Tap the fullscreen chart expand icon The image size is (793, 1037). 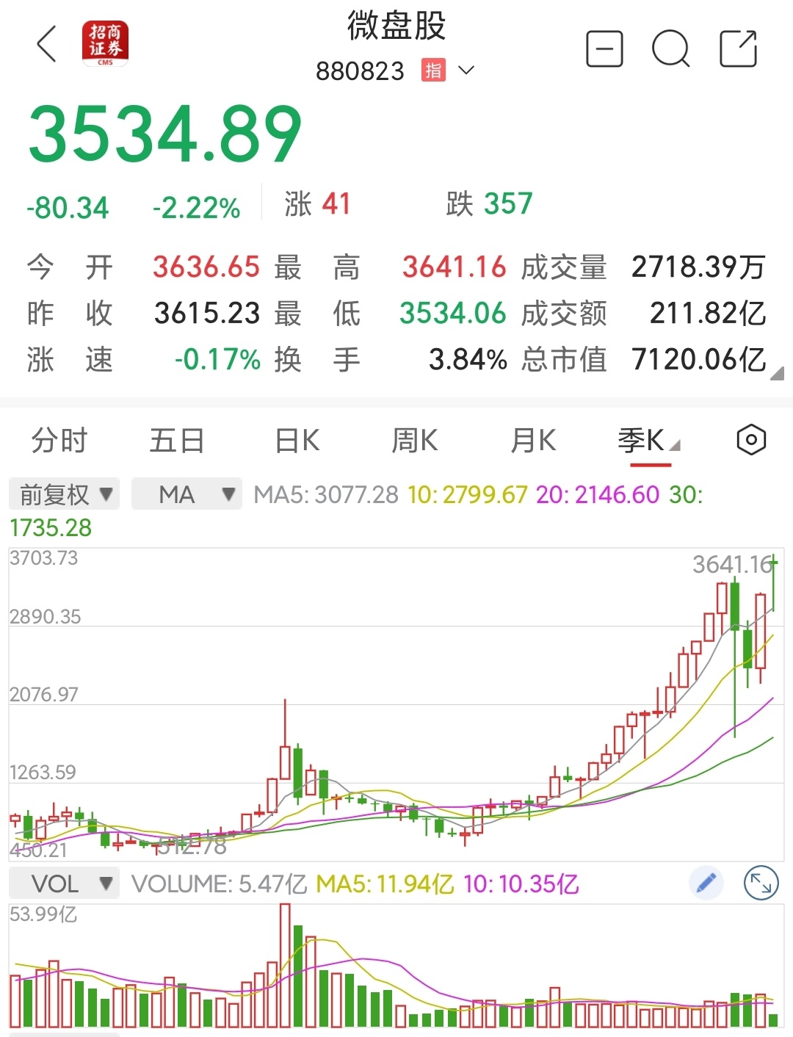pyautogui.click(x=762, y=883)
